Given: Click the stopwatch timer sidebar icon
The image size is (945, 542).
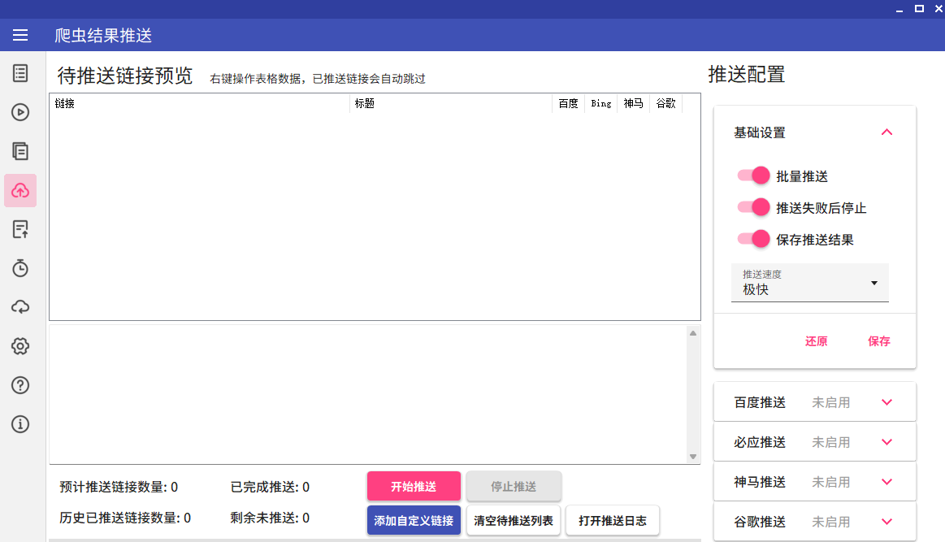Looking at the screenshot, I should [x=20, y=268].
